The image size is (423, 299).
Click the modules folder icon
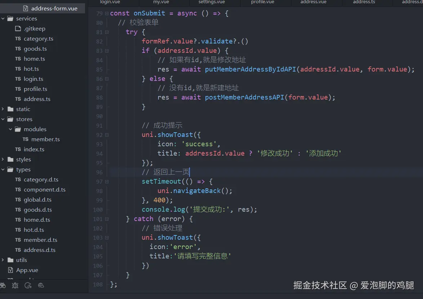coord(18,129)
